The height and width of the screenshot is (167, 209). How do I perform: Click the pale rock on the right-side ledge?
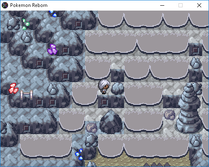point(196,63)
